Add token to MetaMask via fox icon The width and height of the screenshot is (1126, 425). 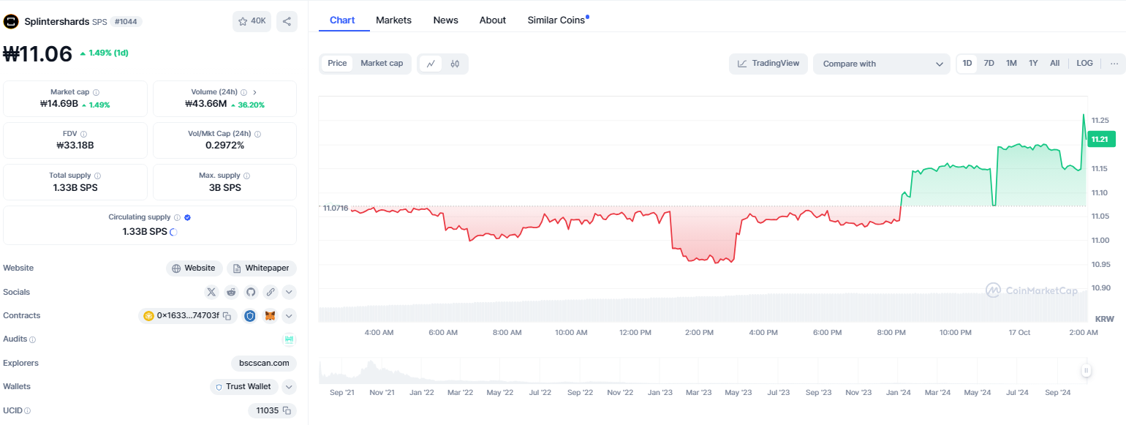[271, 316]
